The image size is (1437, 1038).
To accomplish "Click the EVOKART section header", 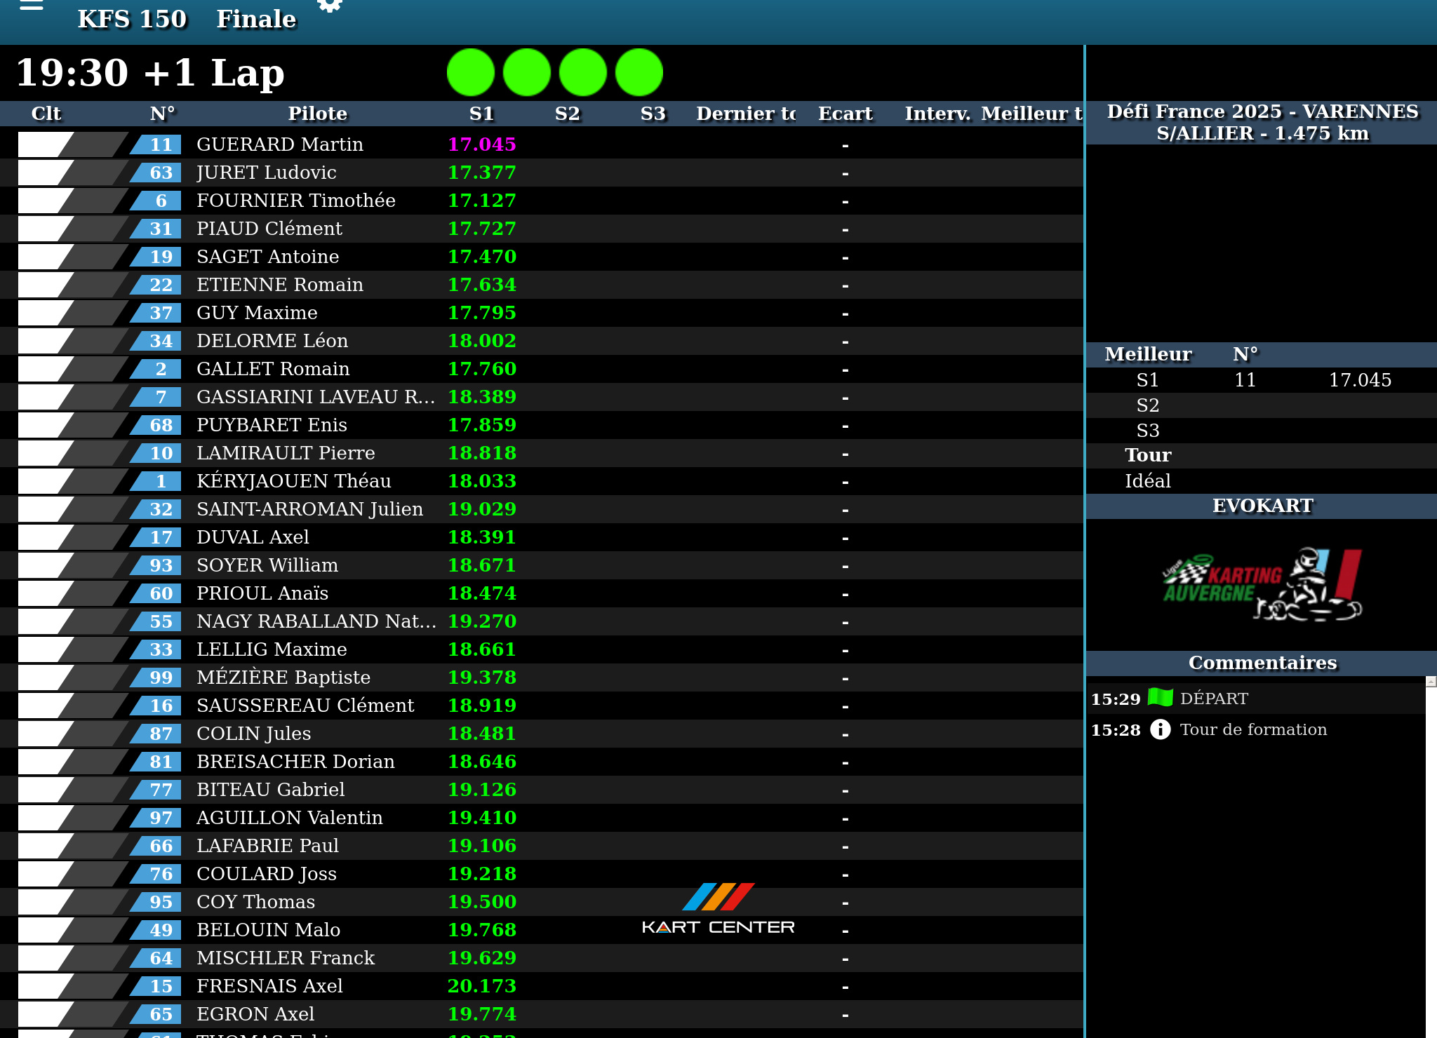I will coord(1262,506).
